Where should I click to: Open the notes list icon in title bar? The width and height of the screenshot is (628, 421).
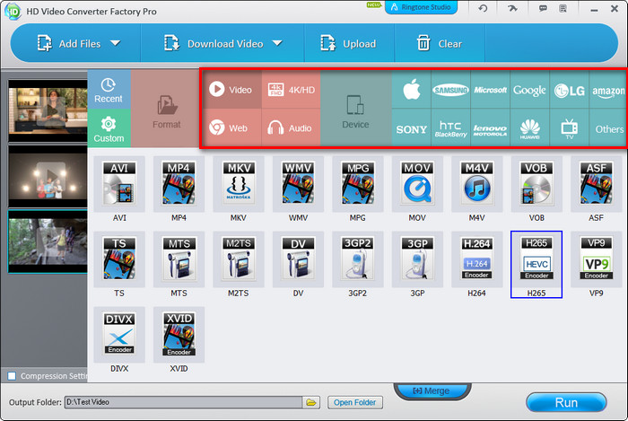[x=563, y=8]
